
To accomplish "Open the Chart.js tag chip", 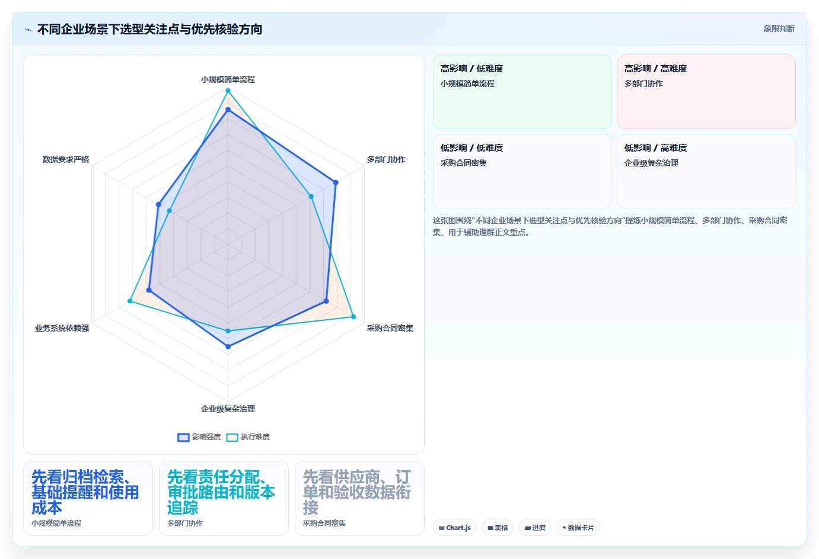I will click(x=455, y=528).
